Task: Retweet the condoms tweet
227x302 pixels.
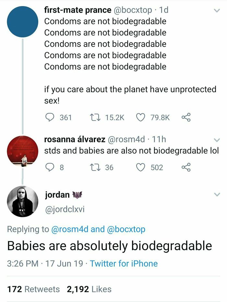Action: (x=94, y=118)
